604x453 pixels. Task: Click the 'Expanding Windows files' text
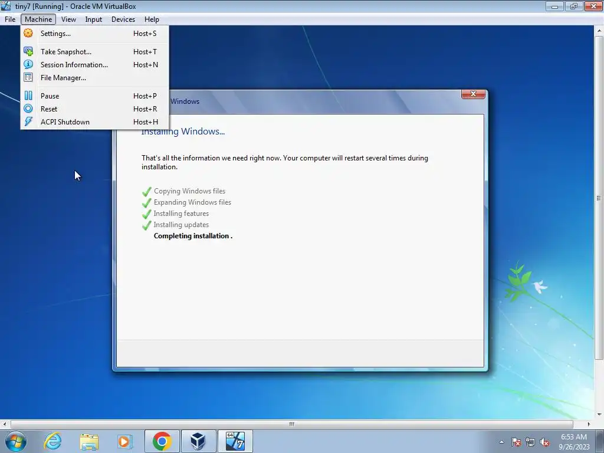tap(192, 202)
